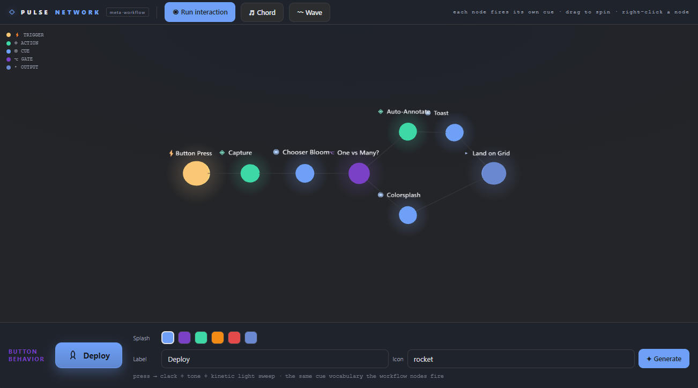Screen dimensions: 698x388
Task: Click the diamond icon beside Auto-Annotate
Action: tap(381, 111)
